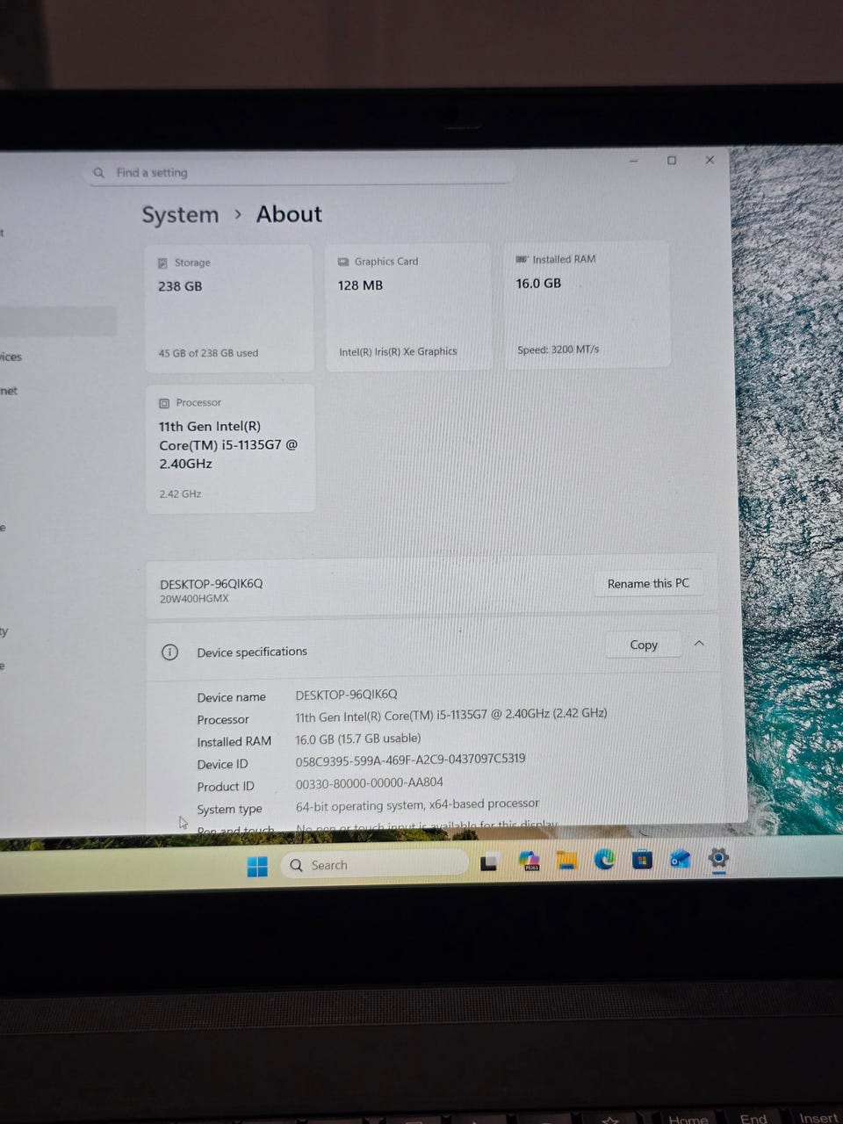Launch Microsoft Edge from the taskbar
The height and width of the screenshot is (1124, 843).
(x=604, y=860)
